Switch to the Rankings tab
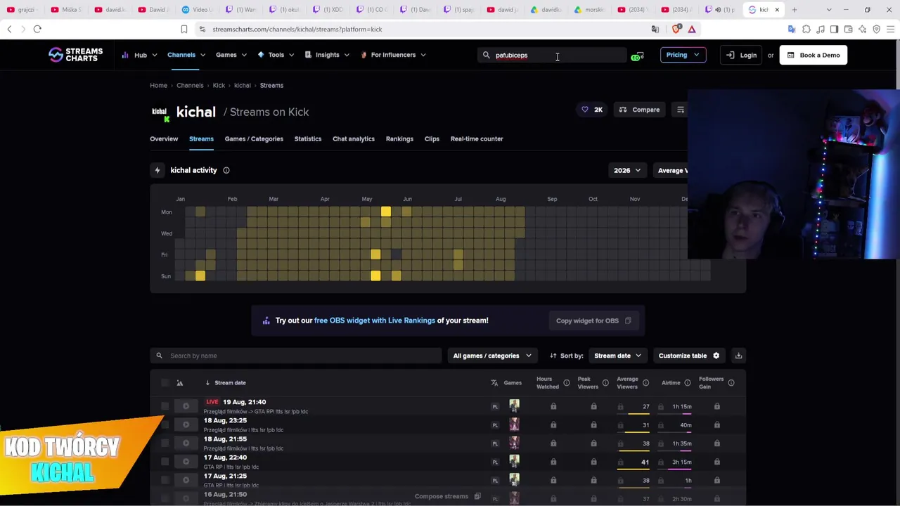This screenshot has width=900, height=506. (x=399, y=138)
